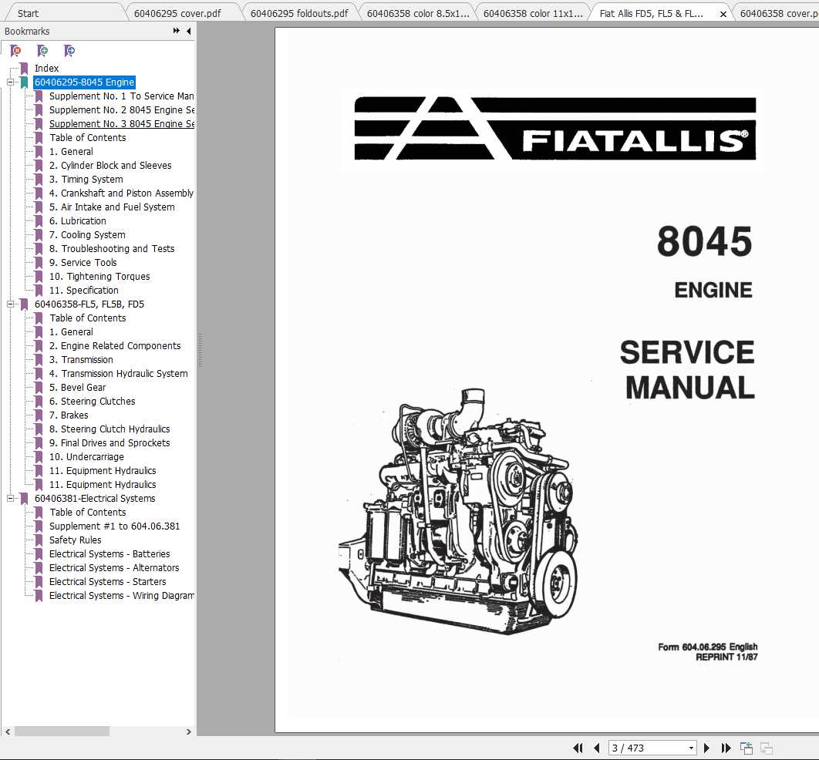Collapse the 60406295-8045 Engine bookmark group

pyautogui.click(x=10, y=82)
